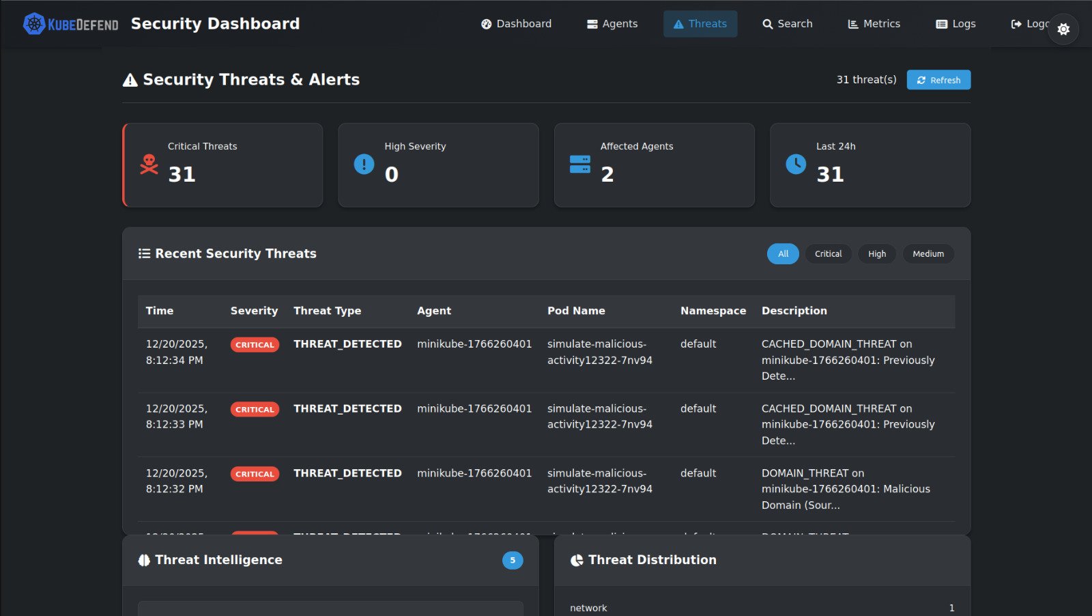1092x616 pixels.
Task: Refresh the threats list
Action: click(938, 80)
